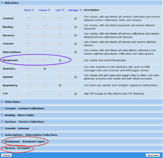This screenshot has height=158, width=163.
Task: Click the help icon next to Manager
Action: coord(81,10)
